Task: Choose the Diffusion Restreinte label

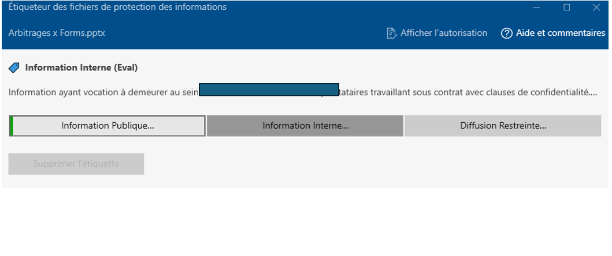Action: coord(503,126)
